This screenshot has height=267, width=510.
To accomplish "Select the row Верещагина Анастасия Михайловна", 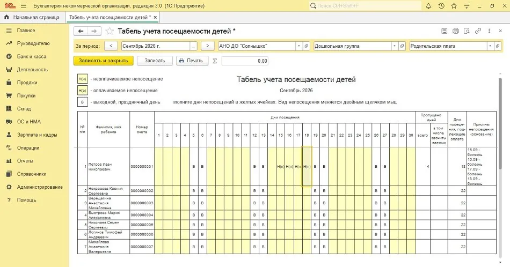I will (x=287, y=203).
